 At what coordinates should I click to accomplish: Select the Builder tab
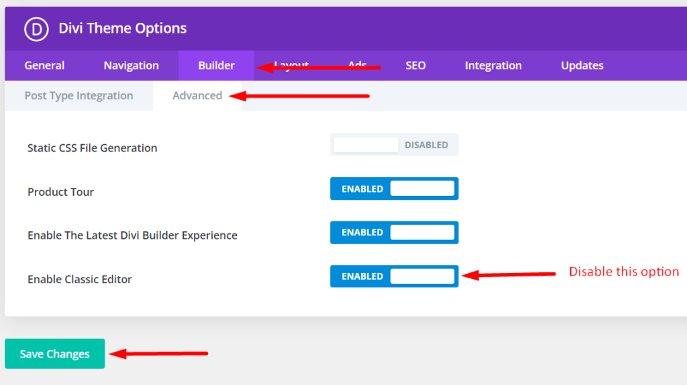pyautogui.click(x=217, y=66)
